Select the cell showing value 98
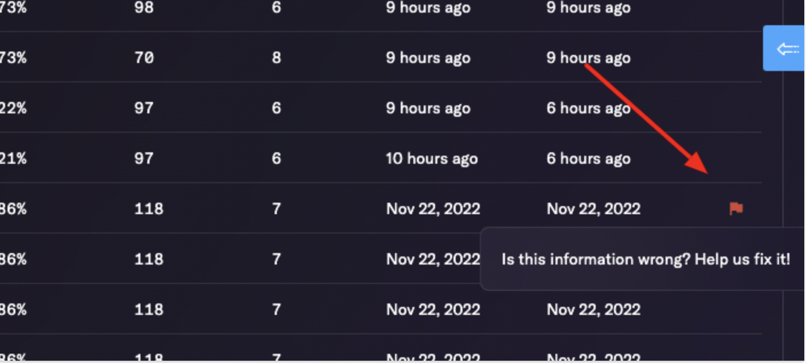 [144, 7]
